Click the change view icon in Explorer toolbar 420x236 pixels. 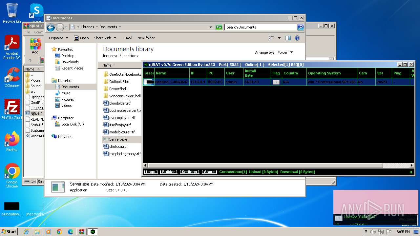coord(271,38)
